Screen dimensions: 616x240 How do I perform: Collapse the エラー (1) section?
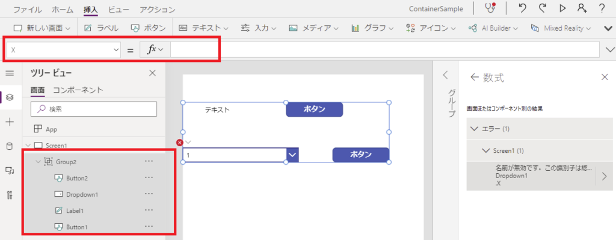[x=474, y=129]
